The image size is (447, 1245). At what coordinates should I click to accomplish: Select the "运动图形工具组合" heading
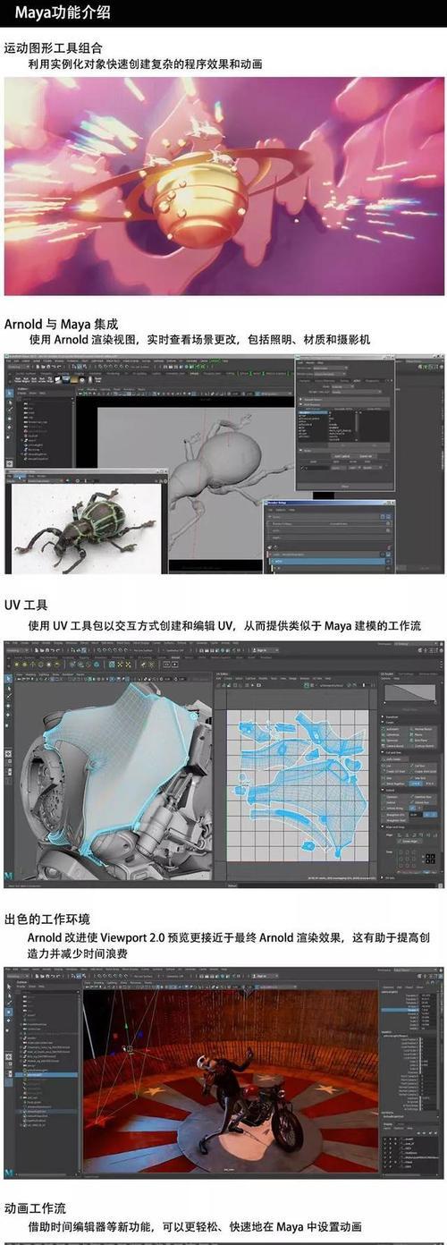[54, 48]
